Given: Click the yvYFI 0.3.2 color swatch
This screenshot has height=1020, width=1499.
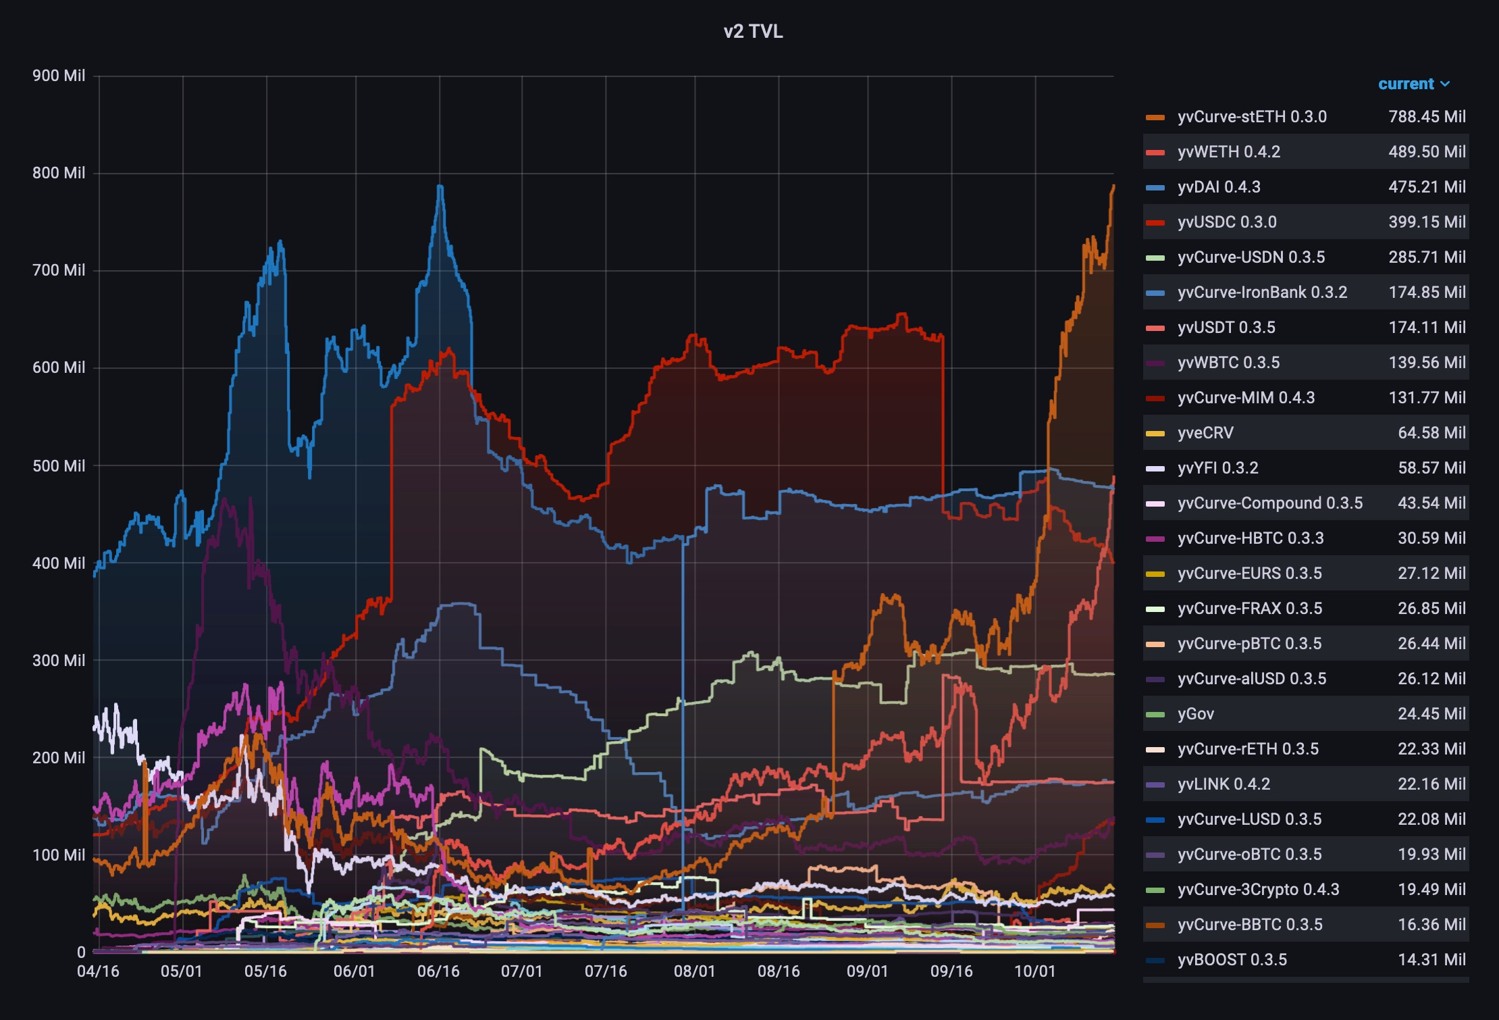Looking at the screenshot, I should [1155, 469].
